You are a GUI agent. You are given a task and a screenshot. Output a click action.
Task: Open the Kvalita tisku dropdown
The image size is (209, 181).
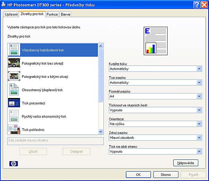click(155, 69)
